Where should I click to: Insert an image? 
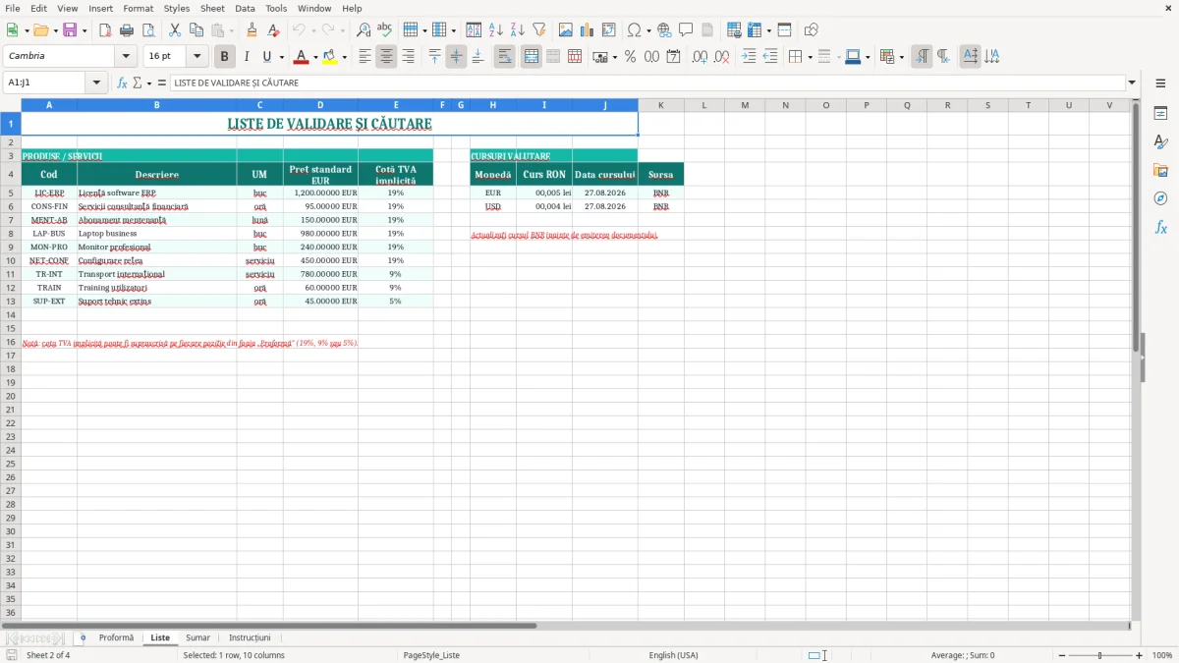point(566,30)
